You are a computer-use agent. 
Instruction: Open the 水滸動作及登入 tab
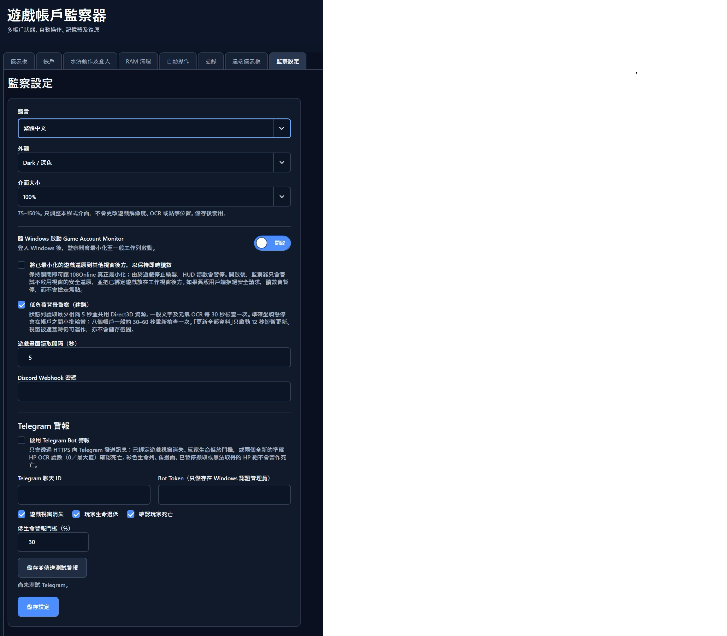90,61
